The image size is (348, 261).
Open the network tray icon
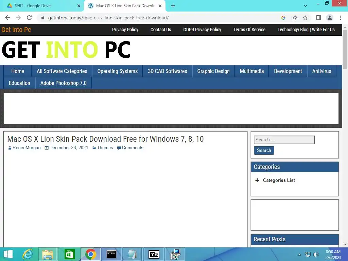pos(308,255)
